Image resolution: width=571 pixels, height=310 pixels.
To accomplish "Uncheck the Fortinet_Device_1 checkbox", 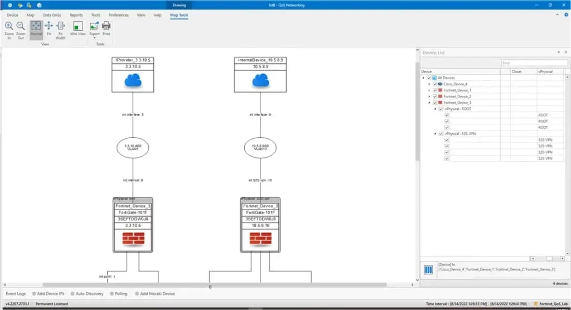I will click(434, 90).
